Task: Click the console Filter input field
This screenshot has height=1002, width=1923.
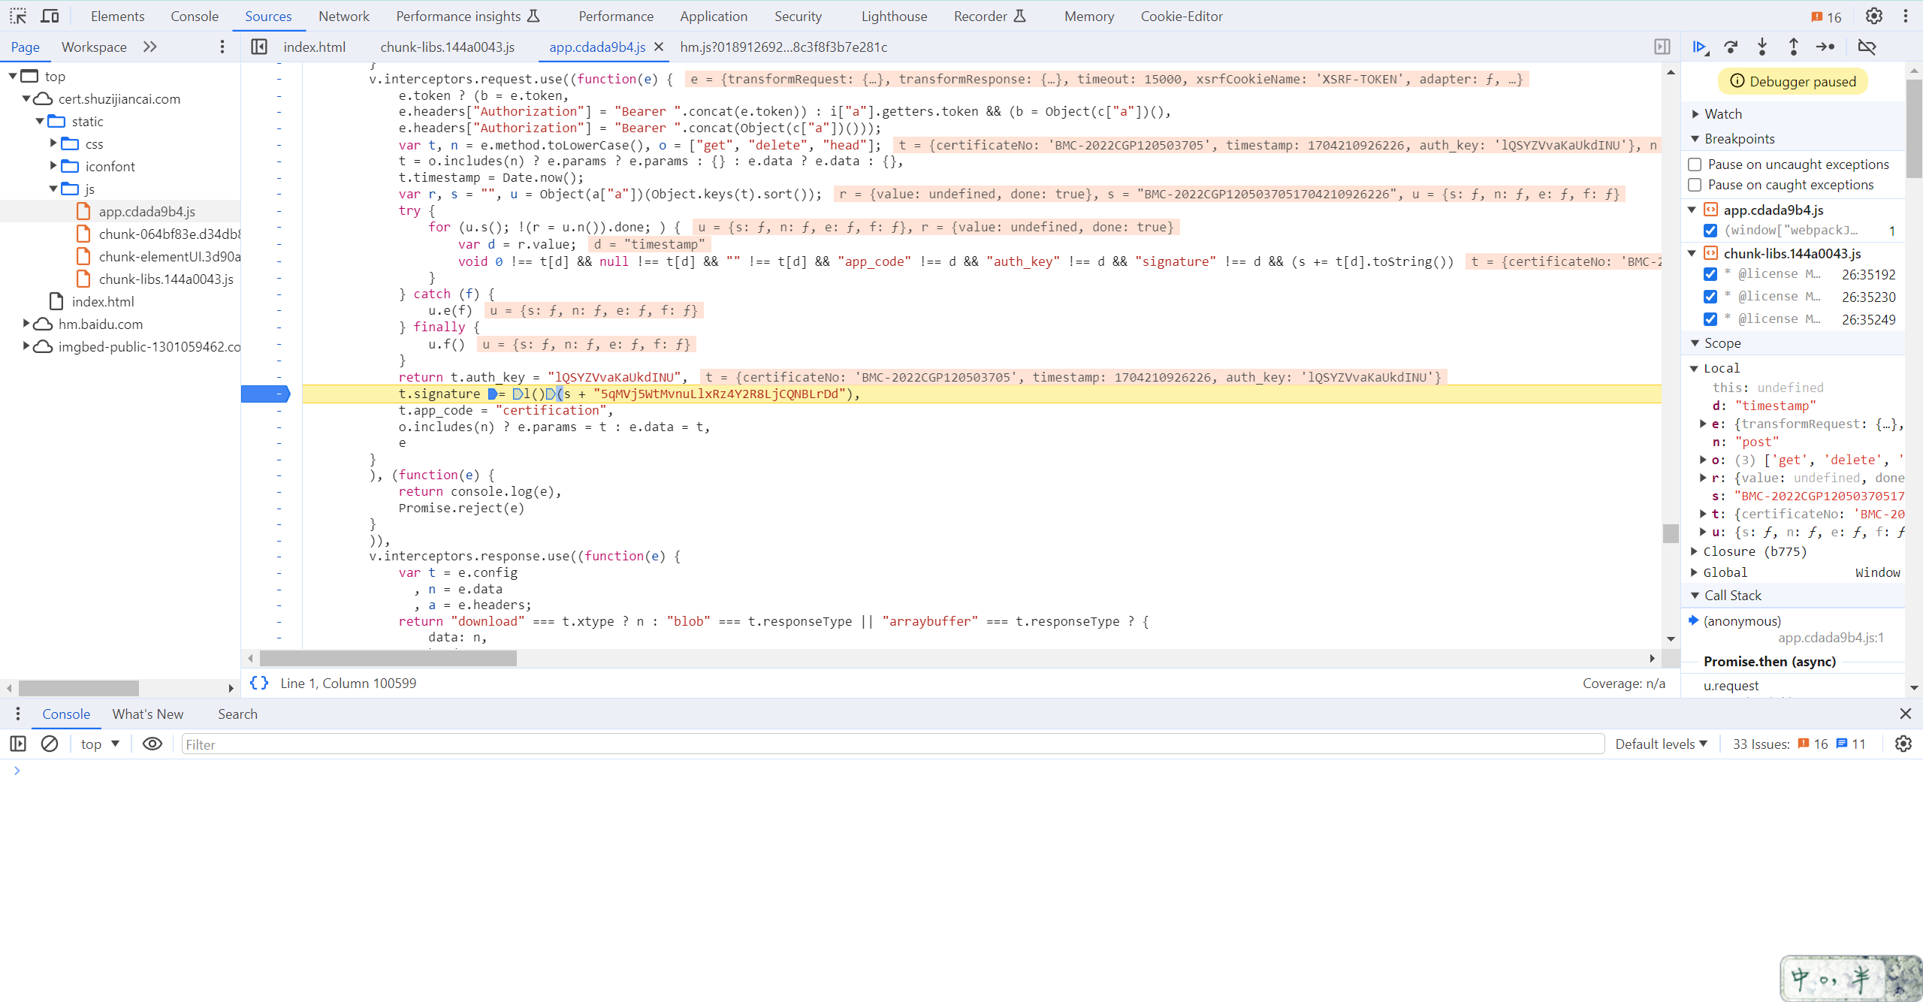Action: (892, 744)
